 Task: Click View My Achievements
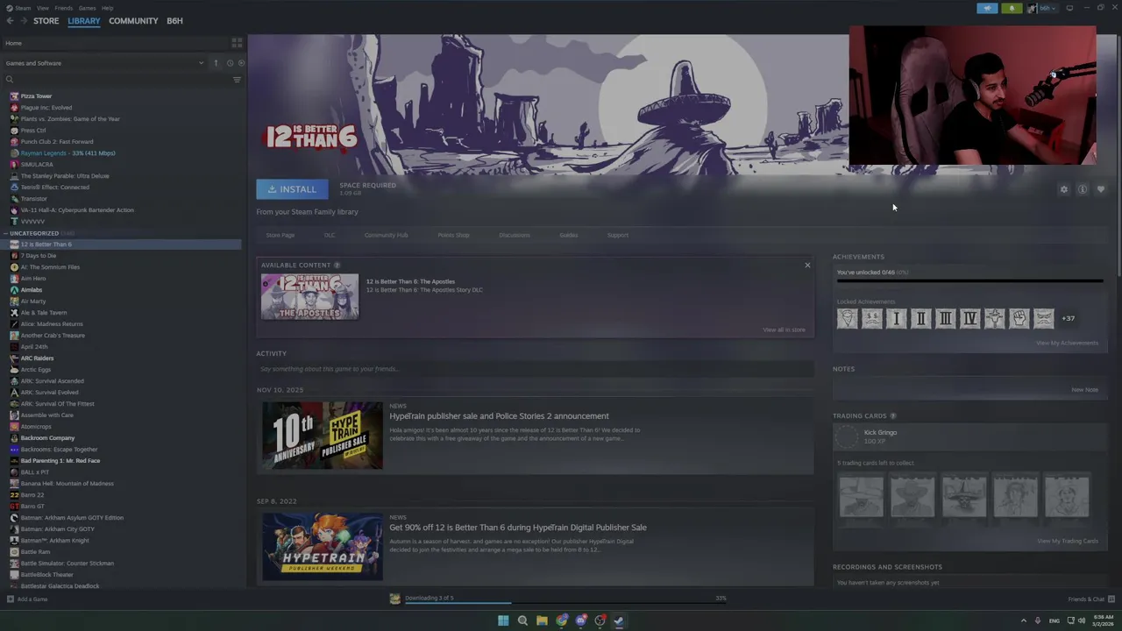pos(1067,343)
